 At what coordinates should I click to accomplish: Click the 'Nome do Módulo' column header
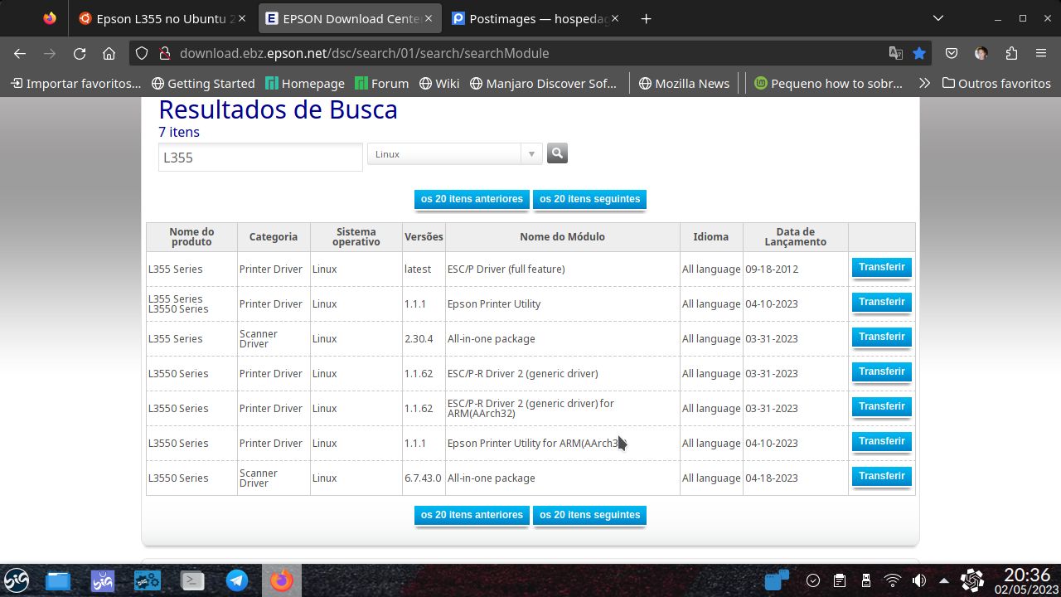(562, 237)
